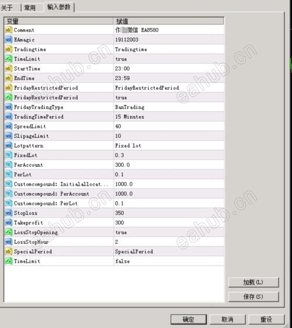Select the LossStopHour variable name
Viewport: 292px width, 328px height.
click(31, 242)
